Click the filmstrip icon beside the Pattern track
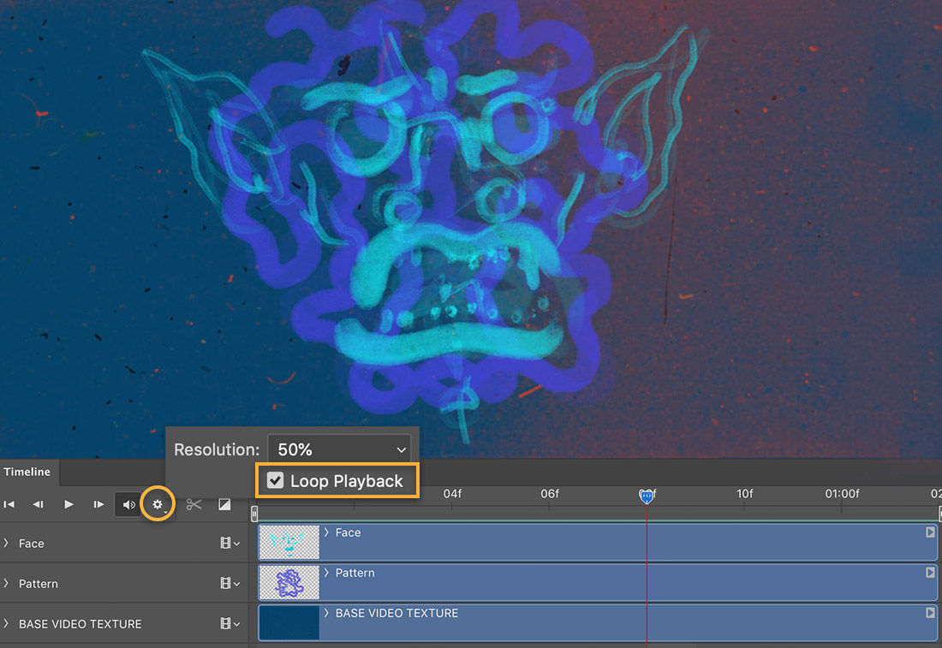 click(224, 583)
